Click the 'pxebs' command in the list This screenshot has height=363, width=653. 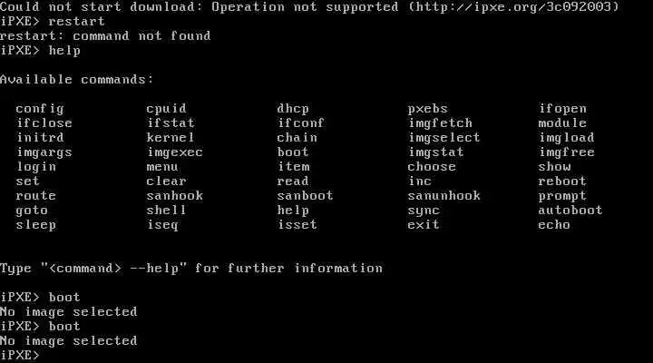pyautogui.click(x=428, y=109)
